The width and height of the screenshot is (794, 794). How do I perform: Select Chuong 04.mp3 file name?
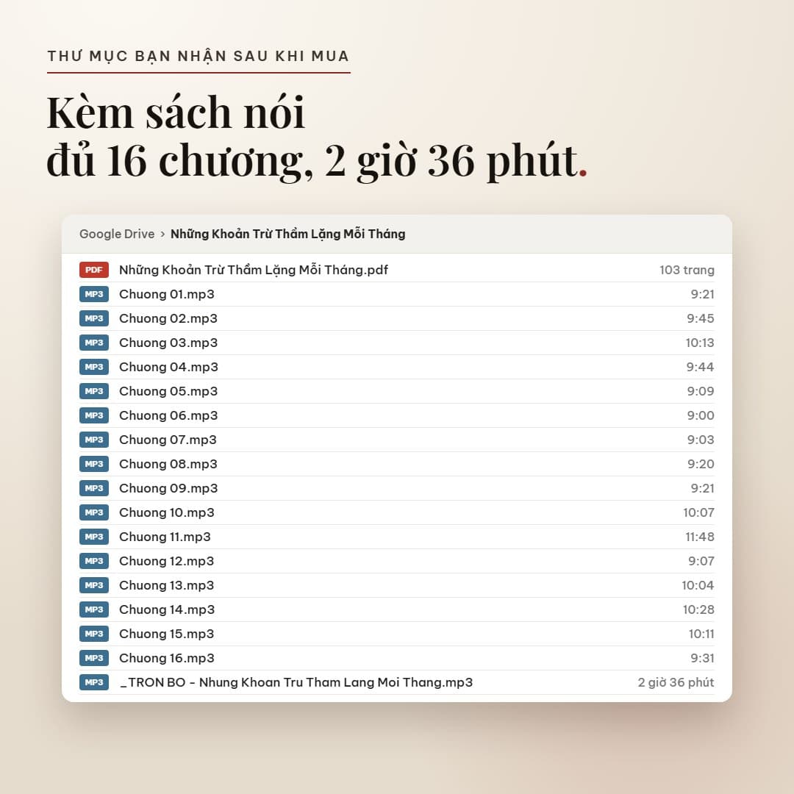coord(168,368)
